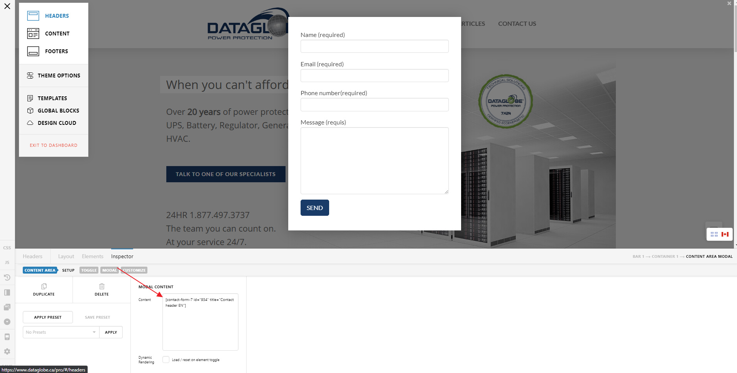This screenshot has height=373, width=737.
Task: Click the Theme Options sliders icon
Action: pyautogui.click(x=30, y=76)
